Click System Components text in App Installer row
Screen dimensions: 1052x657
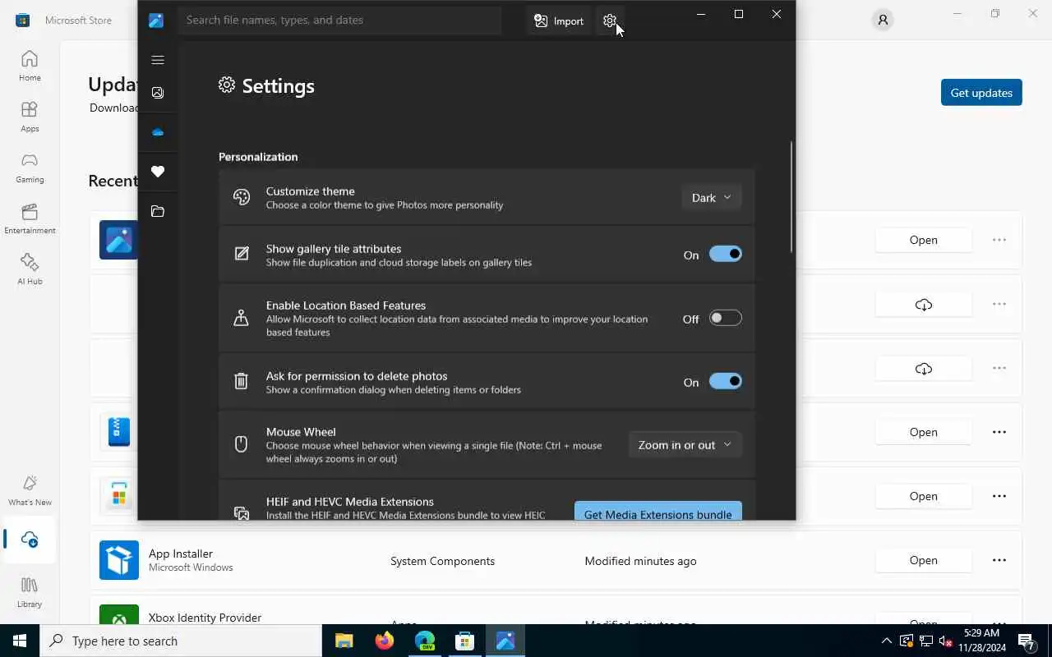pyautogui.click(x=442, y=561)
